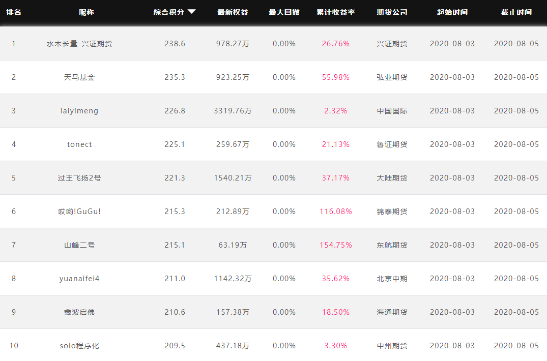Click score 238.6

point(175,44)
